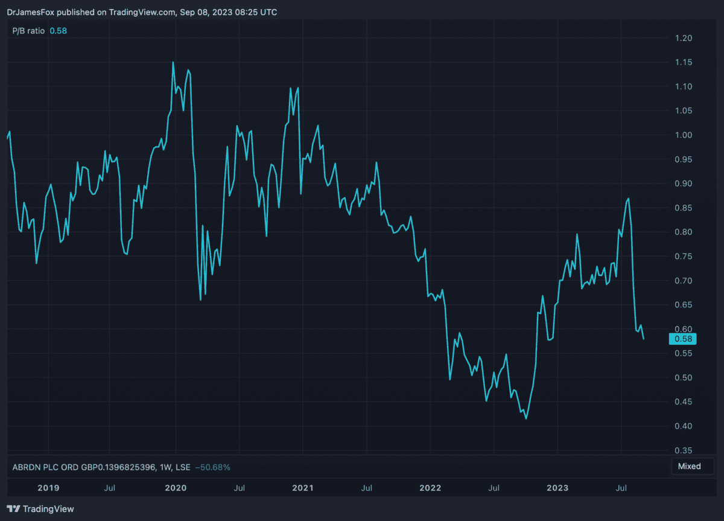The width and height of the screenshot is (724, 521).
Task: Select the P/B ratio indicator label
Action: coord(28,30)
